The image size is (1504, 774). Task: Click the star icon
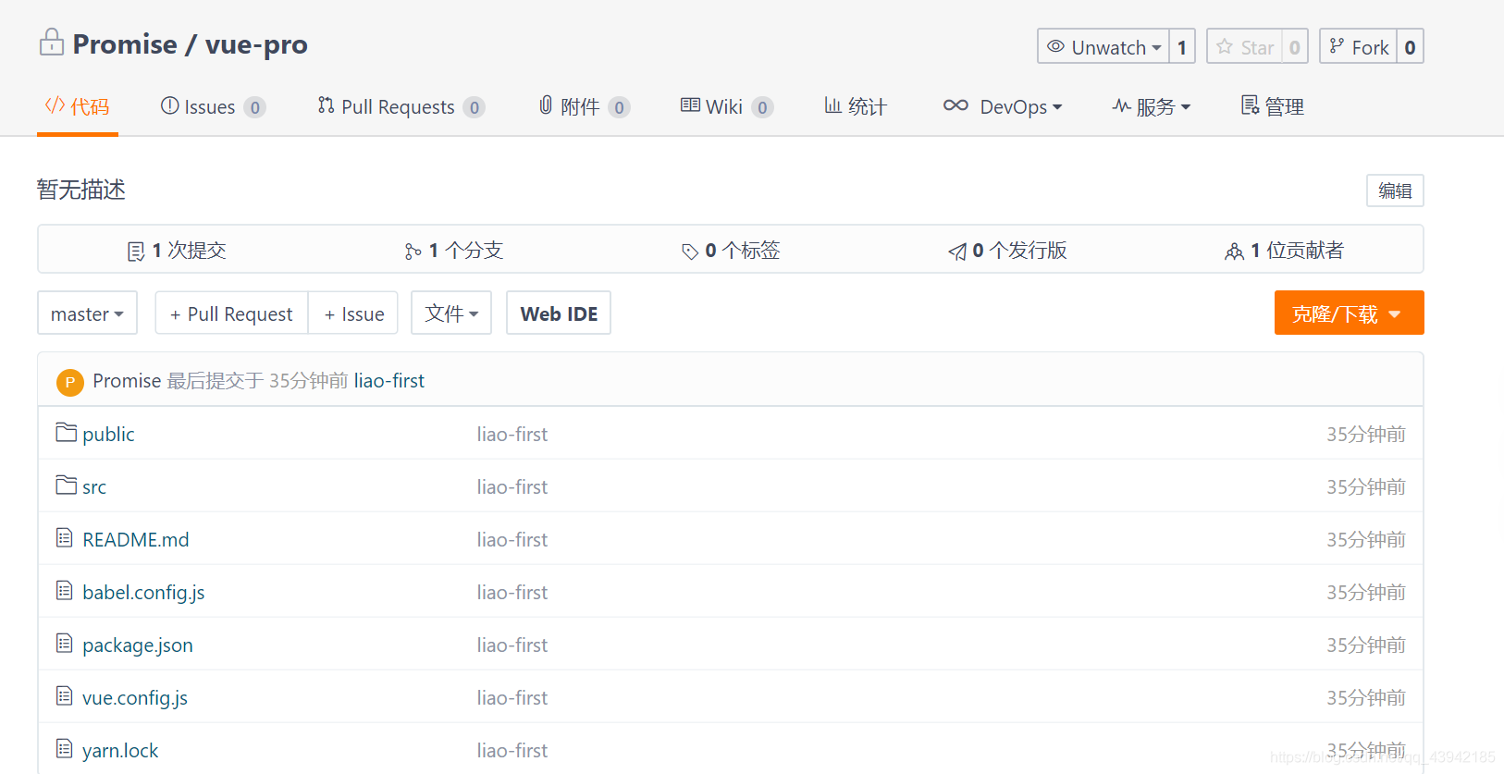click(x=1225, y=46)
